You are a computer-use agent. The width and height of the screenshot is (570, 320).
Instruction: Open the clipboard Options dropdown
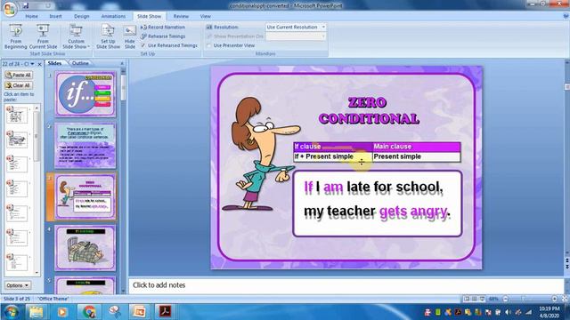(18, 285)
